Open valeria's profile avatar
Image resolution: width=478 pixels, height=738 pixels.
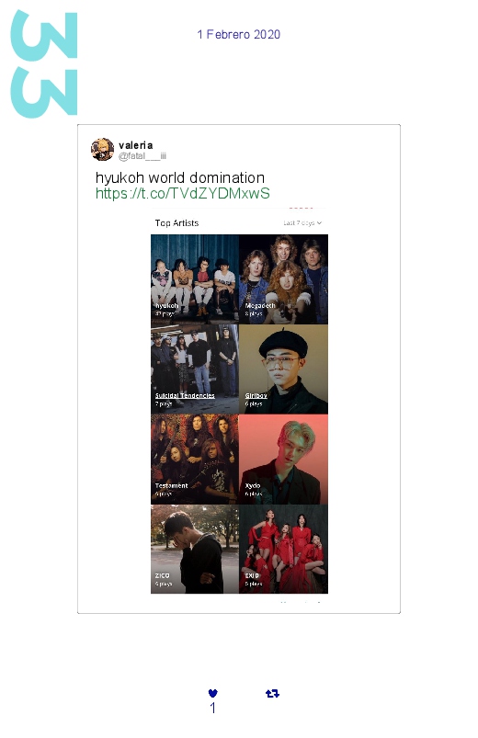(102, 149)
